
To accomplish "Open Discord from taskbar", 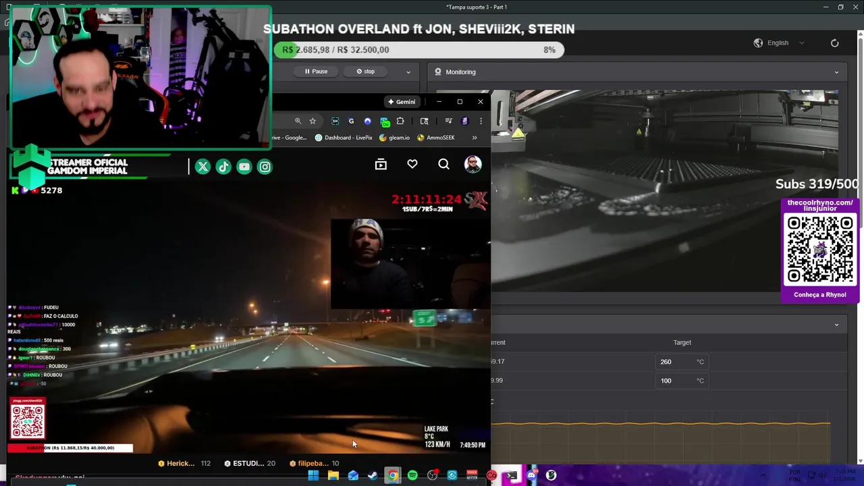I will (531, 475).
